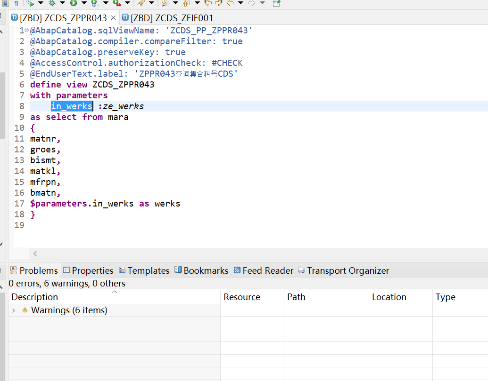Click the search flashlight icon in the toolbar
Image resolution: width=488 pixels, height=381 pixels.
141,3
